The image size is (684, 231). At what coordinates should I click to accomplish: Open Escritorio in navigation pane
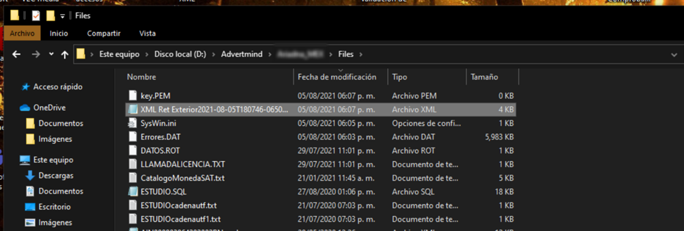pyautogui.click(x=55, y=207)
